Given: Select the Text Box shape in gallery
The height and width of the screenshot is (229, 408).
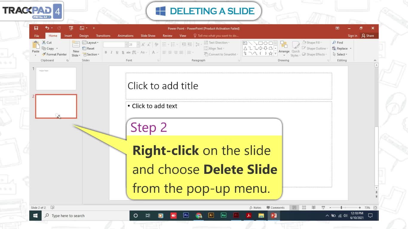Looking at the screenshot, I should [x=245, y=43].
